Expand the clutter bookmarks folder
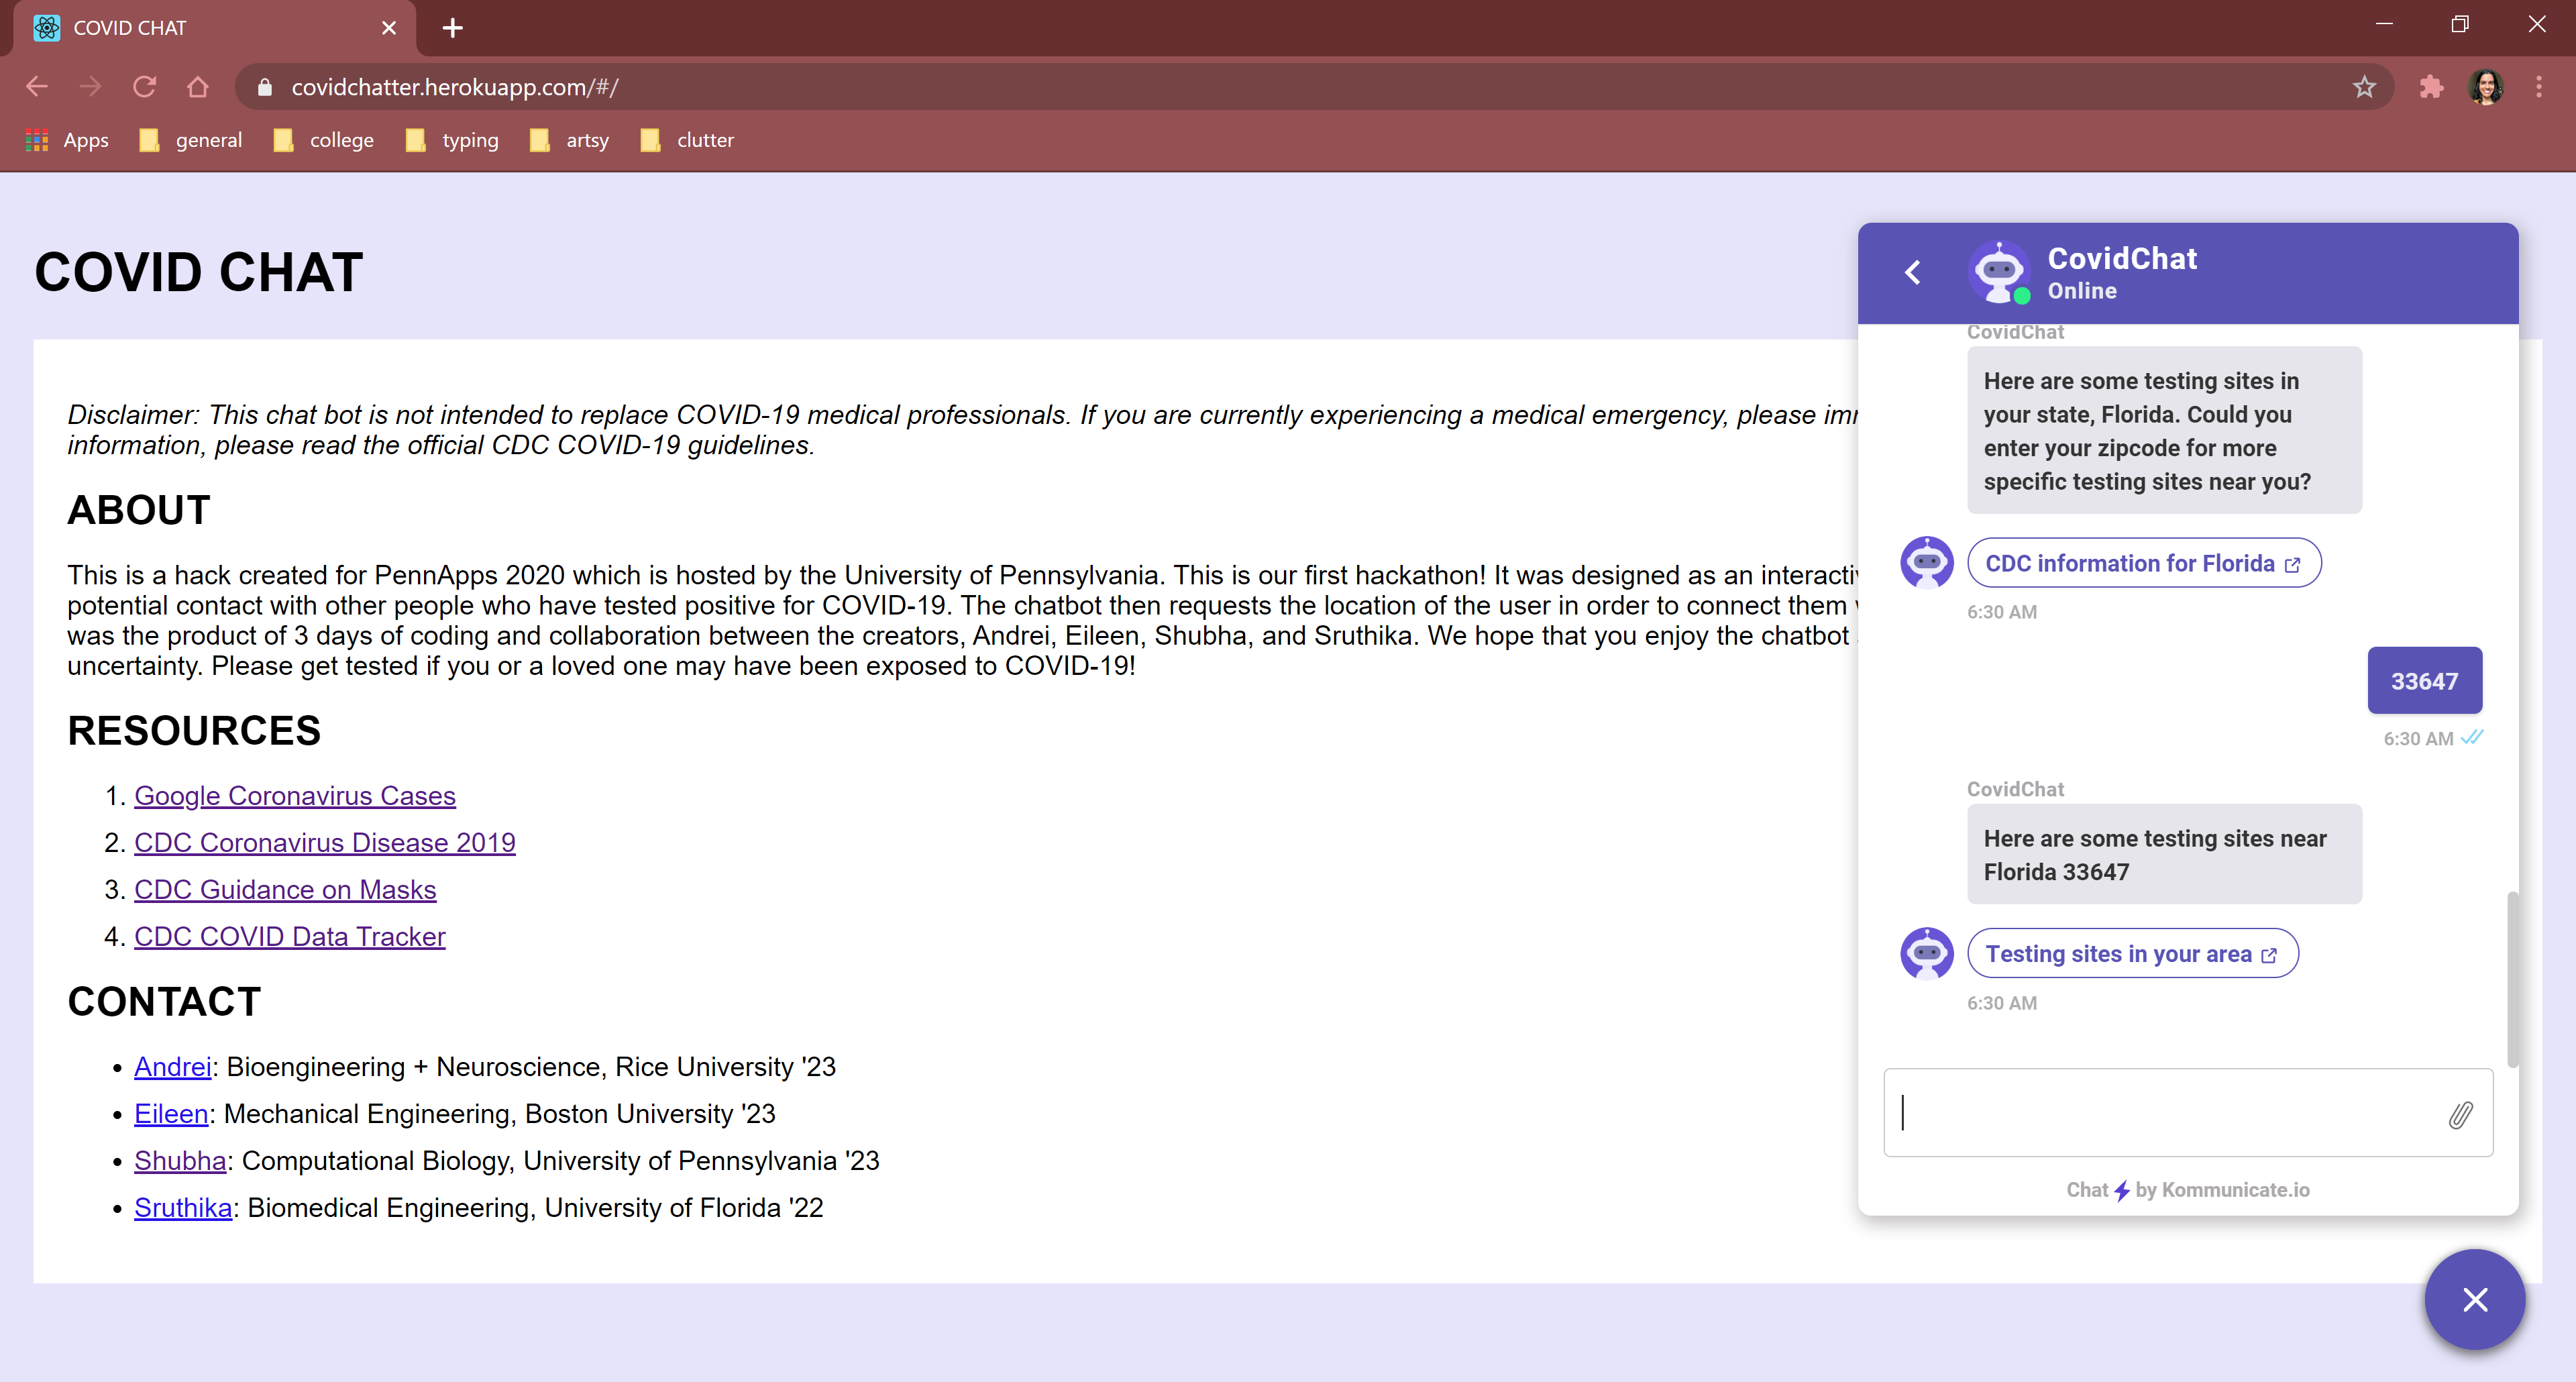The height and width of the screenshot is (1382, 2576). (x=687, y=140)
